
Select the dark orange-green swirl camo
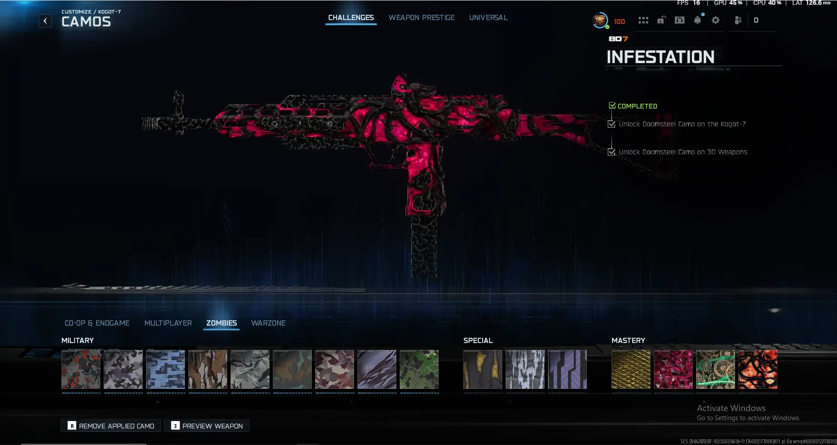point(293,369)
